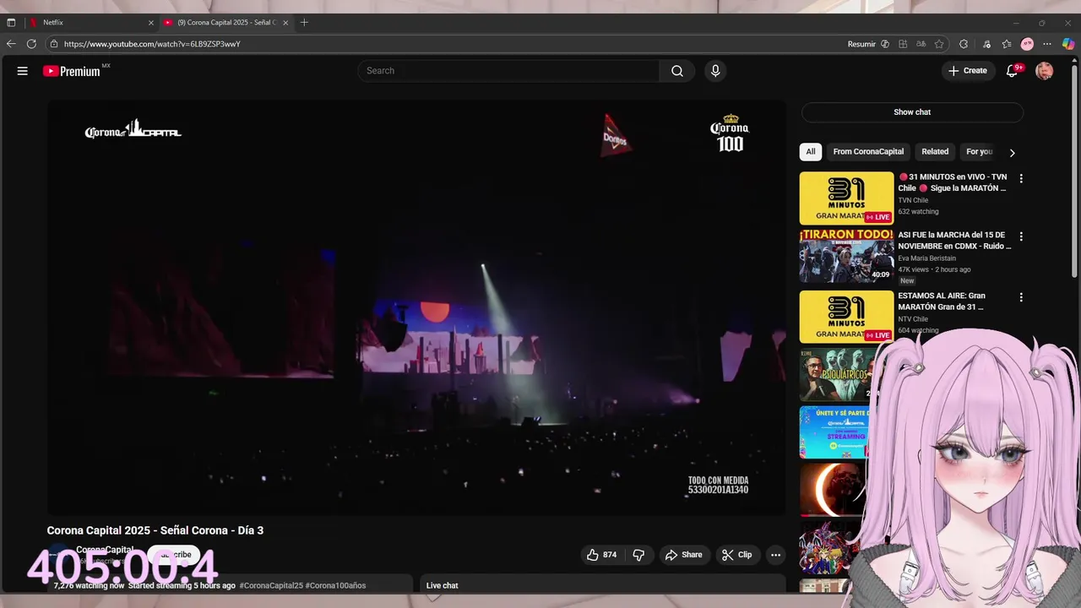
Task: Open ESTAMOS AL AIRE Gran MARATÓN title
Action: point(942,301)
